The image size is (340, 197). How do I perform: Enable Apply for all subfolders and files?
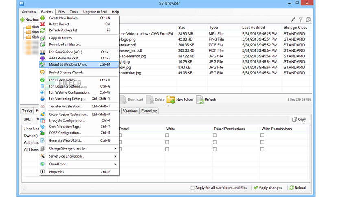[x=192, y=188]
